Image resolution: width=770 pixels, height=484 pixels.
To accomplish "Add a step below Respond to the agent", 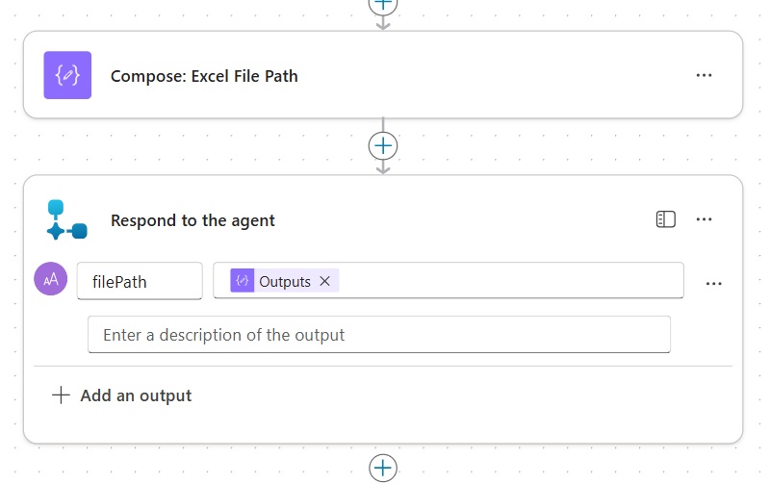I will (383, 468).
